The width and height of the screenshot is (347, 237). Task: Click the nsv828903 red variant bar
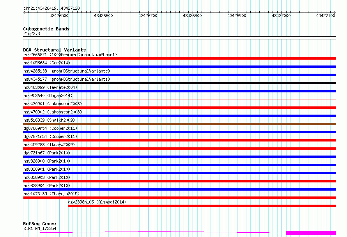179,181
